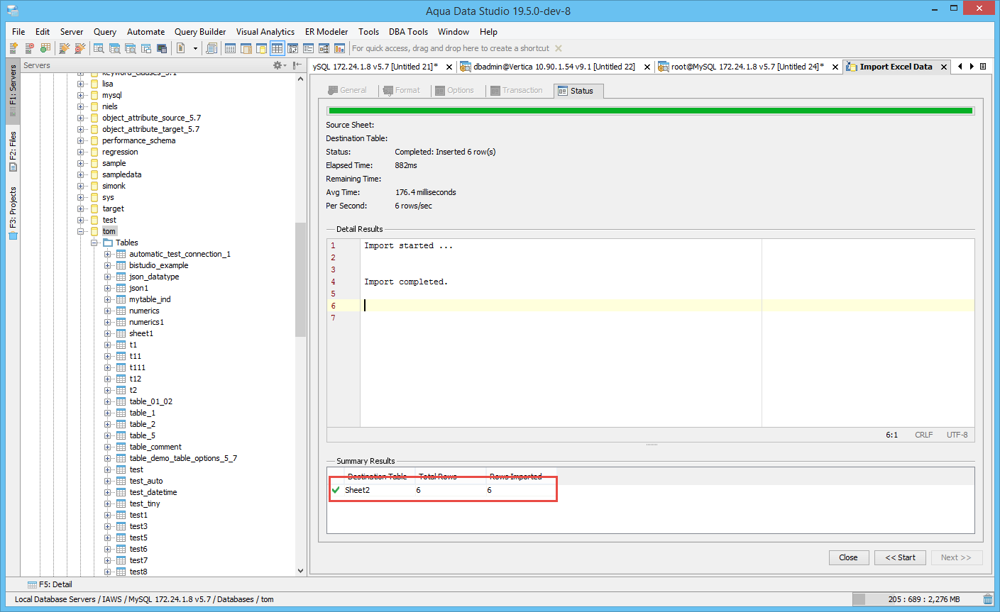Click the UTF-8 encoding indicator
This screenshot has width=1000, height=612.
tap(957, 435)
